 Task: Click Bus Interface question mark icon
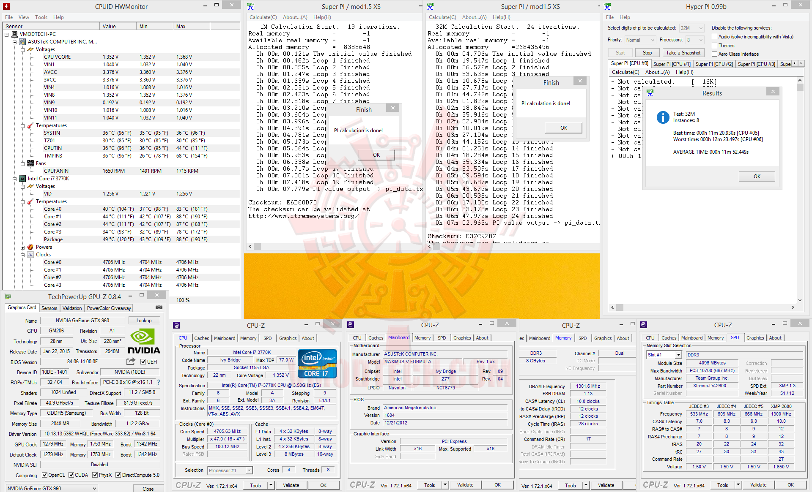(x=159, y=382)
